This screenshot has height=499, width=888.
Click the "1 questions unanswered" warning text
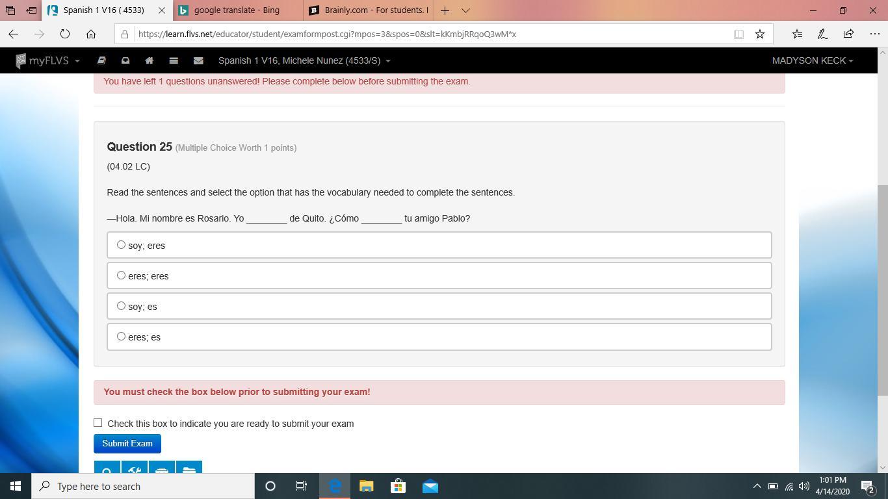pos(287,81)
